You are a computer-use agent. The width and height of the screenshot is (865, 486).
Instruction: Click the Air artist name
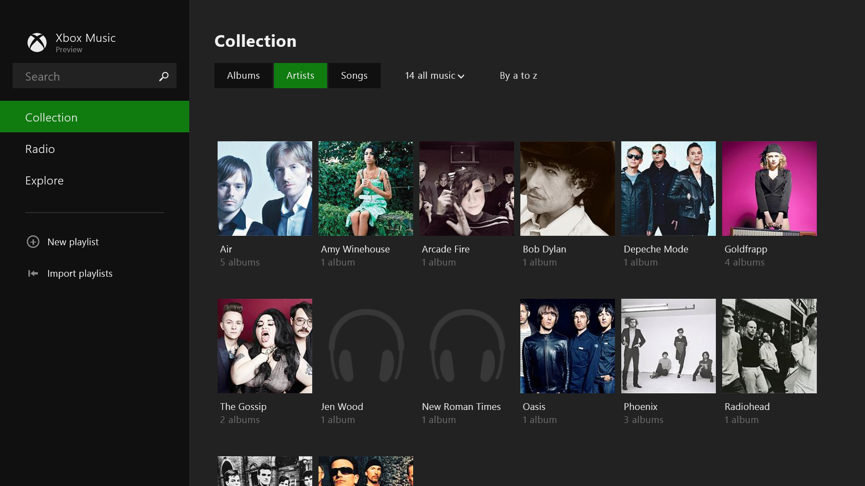226,249
